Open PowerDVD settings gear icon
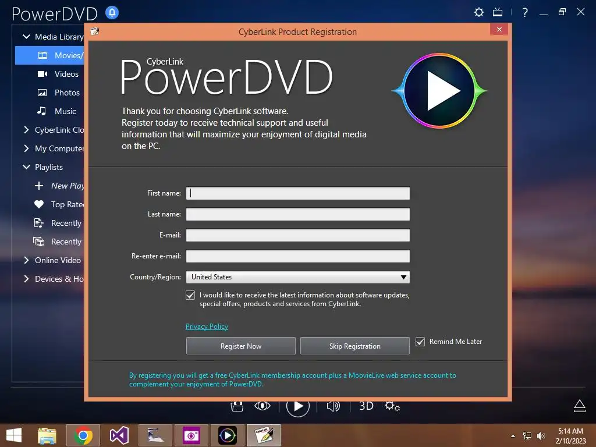The height and width of the screenshot is (447, 596). click(479, 12)
